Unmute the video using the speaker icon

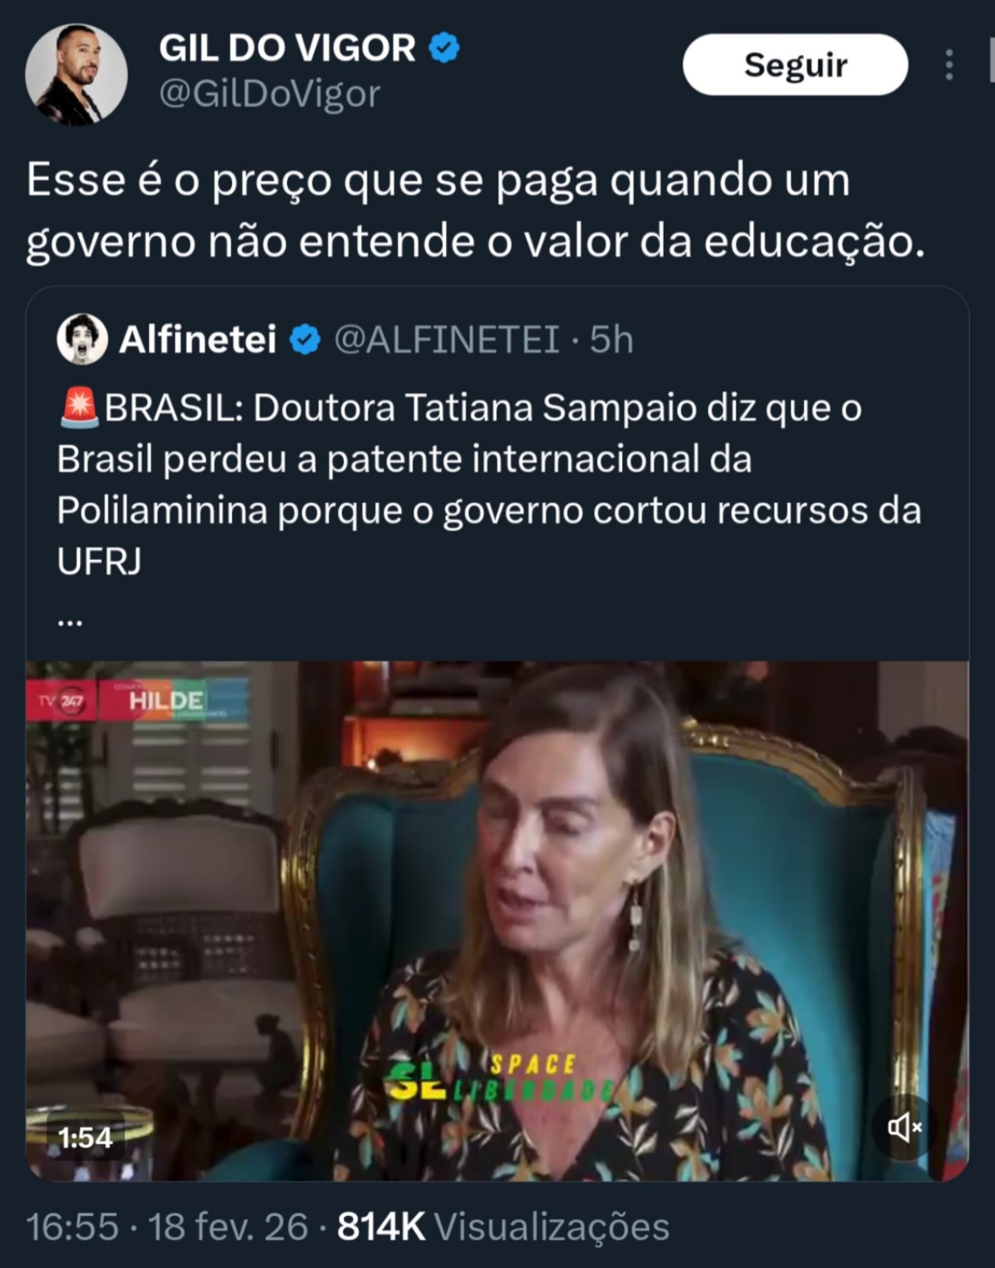[x=904, y=1127]
